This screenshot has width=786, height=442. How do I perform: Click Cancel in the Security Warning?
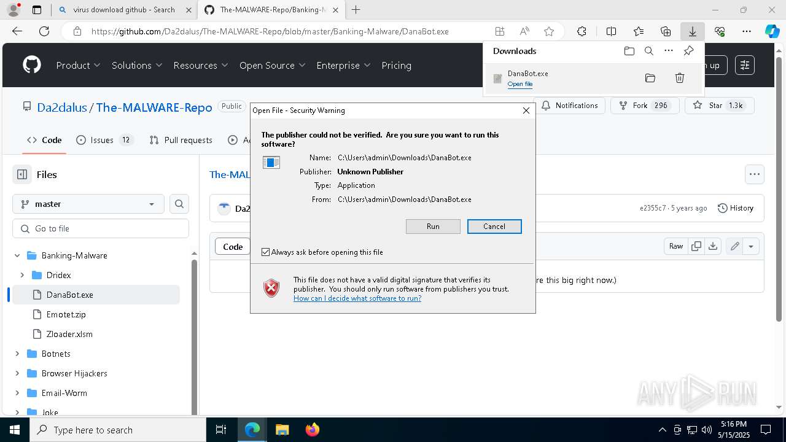click(494, 227)
